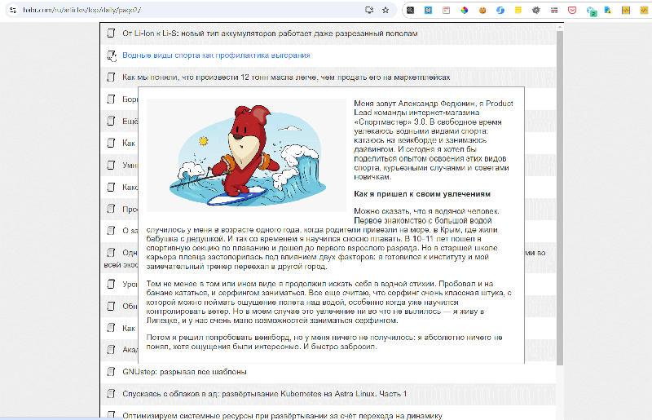Image resolution: width=652 pixels, height=420 pixels.
Task: Open yellow code-tag extension beside blue document icon
Action: (x=626, y=11)
